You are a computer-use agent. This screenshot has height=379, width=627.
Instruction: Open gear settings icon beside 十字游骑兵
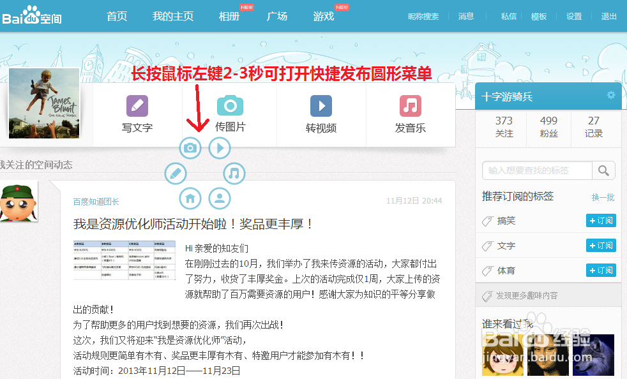(x=610, y=95)
